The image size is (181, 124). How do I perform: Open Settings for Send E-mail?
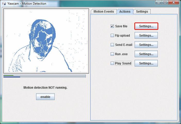click(146, 45)
